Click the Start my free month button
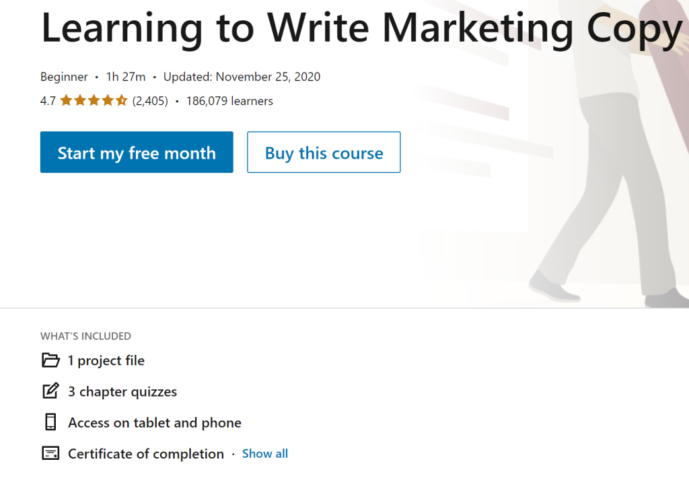The height and width of the screenshot is (478, 689). click(137, 152)
